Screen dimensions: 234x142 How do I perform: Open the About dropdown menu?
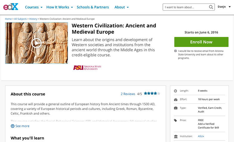tap(121, 7)
